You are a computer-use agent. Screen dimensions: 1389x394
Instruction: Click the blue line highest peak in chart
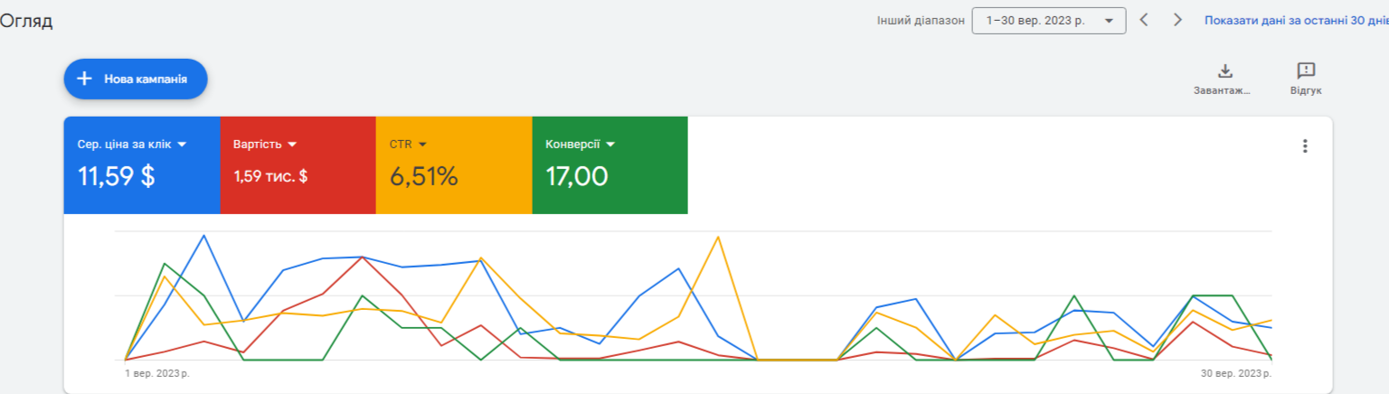pos(204,235)
